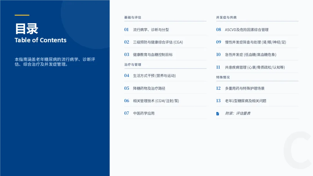The width and height of the screenshot is (313, 176).
Task: Click the 本指南涵盖老年糖尿病 description paragraph
Action: (x=55, y=62)
